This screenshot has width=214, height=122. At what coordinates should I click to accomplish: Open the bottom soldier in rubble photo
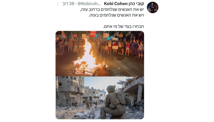point(100,98)
